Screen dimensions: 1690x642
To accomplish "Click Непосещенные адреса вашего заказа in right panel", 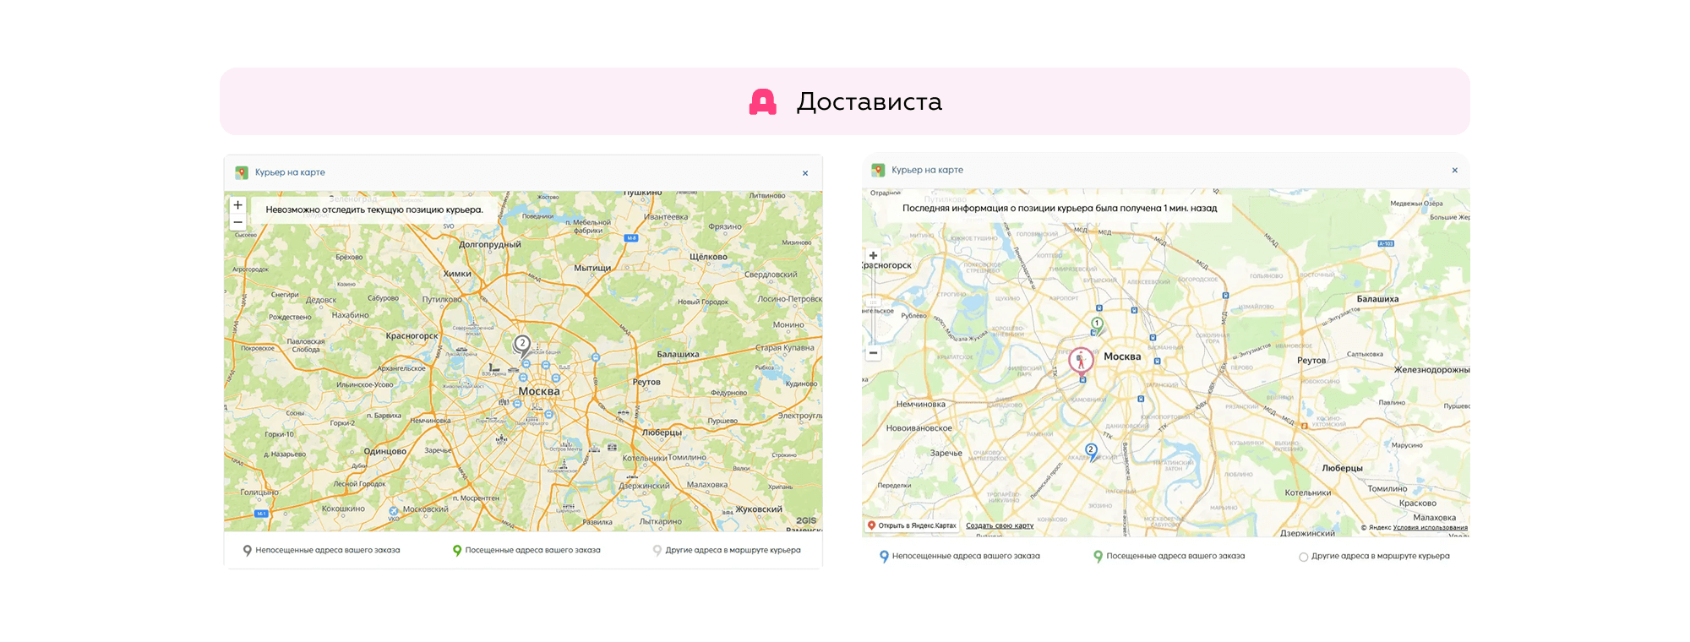I will 966,557.
